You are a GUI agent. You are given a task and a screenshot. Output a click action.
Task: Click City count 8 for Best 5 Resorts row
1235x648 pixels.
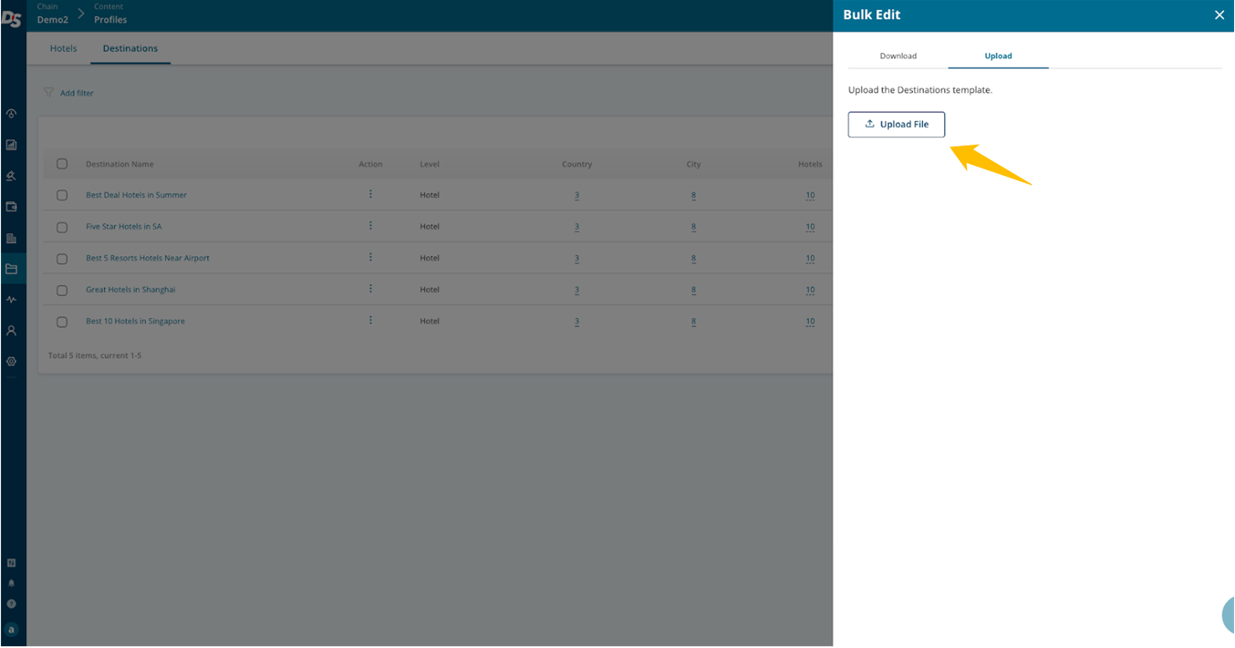tap(694, 259)
